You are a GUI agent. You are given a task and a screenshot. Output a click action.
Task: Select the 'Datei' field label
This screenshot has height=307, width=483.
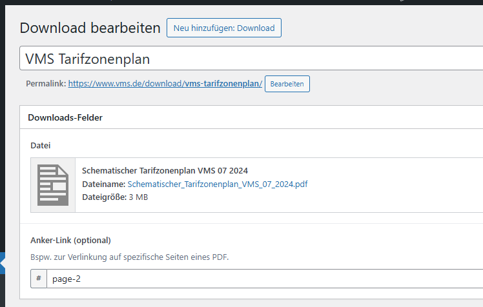(x=40, y=146)
